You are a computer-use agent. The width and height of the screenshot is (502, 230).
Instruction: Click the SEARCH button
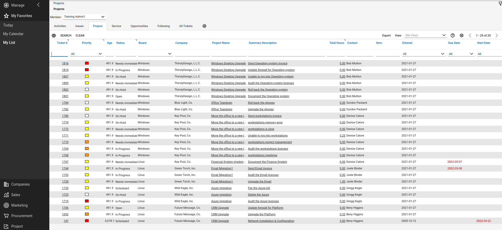[66, 35]
